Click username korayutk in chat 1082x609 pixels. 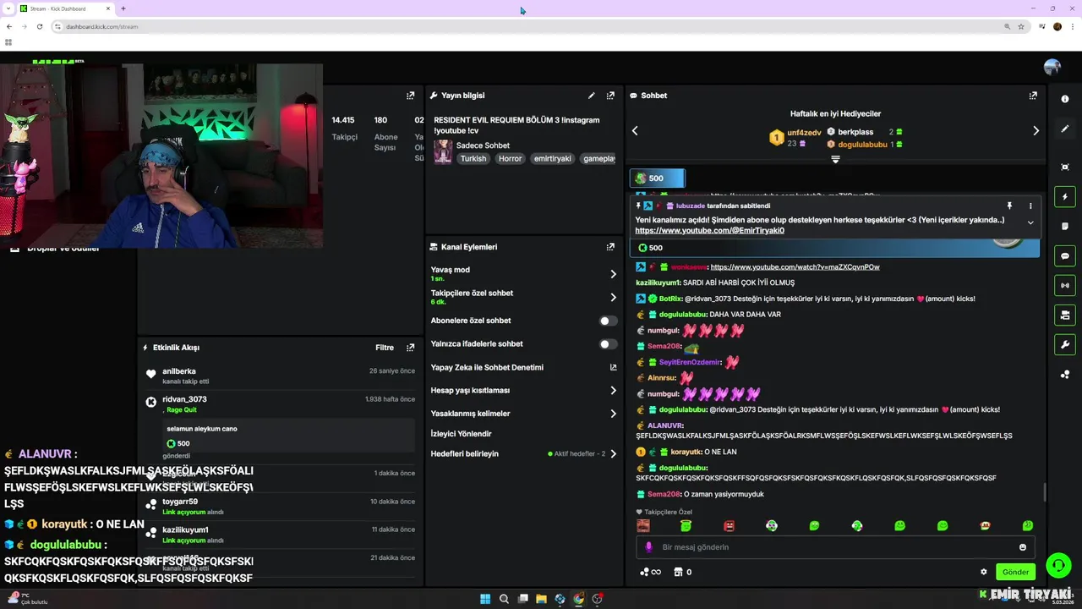coord(686,453)
